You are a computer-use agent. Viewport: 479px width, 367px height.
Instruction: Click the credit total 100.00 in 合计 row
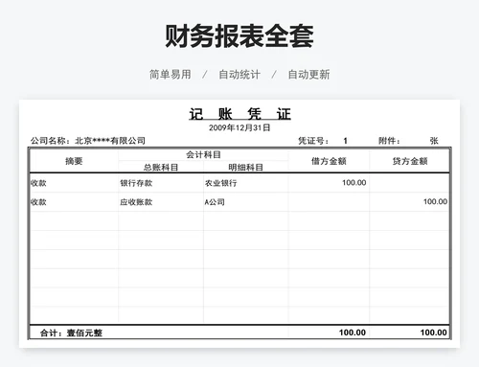[x=434, y=333]
